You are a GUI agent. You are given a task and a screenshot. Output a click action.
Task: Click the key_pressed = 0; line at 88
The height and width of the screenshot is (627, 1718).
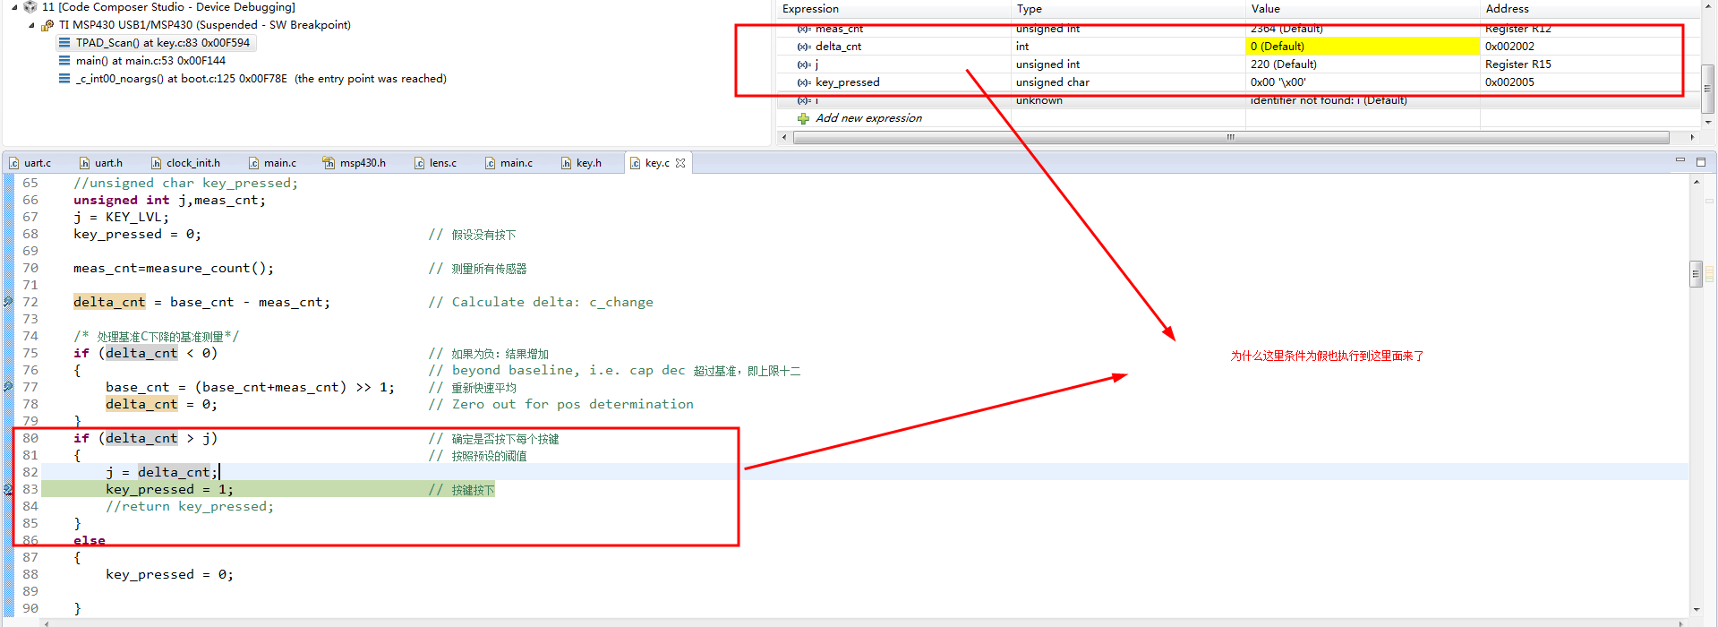(169, 574)
